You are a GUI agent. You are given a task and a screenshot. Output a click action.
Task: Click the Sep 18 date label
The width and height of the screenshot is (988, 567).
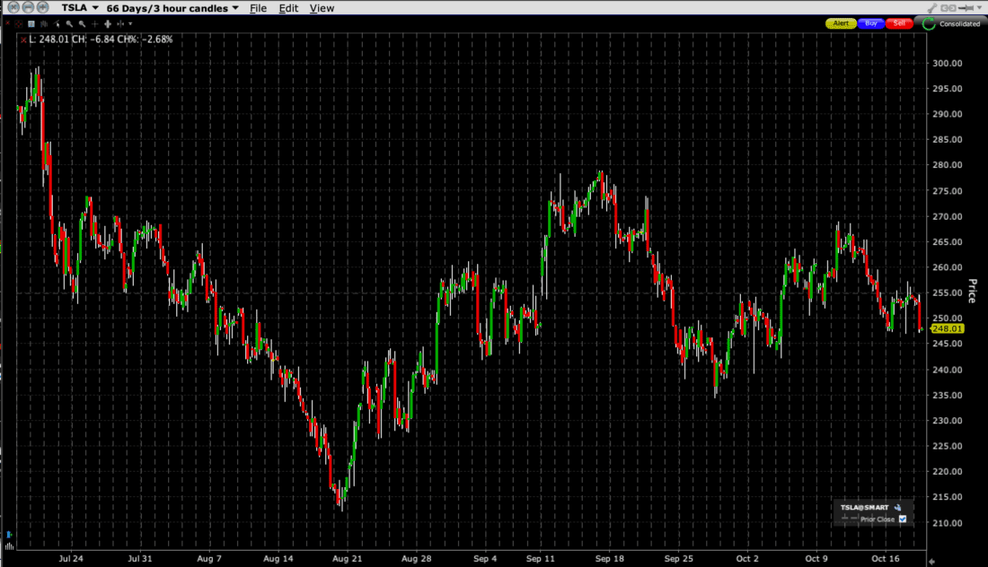pos(609,558)
